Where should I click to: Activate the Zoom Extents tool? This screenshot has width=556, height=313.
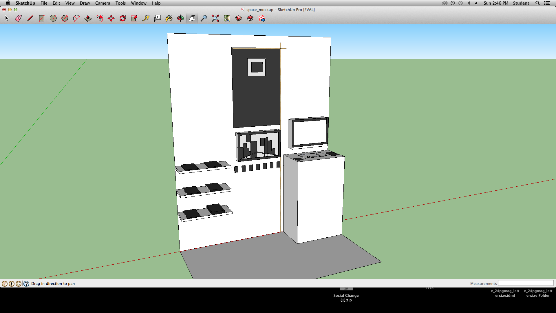pyautogui.click(x=215, y=18)
